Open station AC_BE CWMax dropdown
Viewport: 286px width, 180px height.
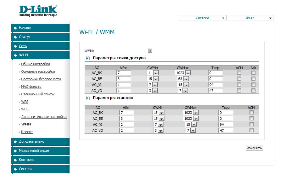tap(191, 119)
